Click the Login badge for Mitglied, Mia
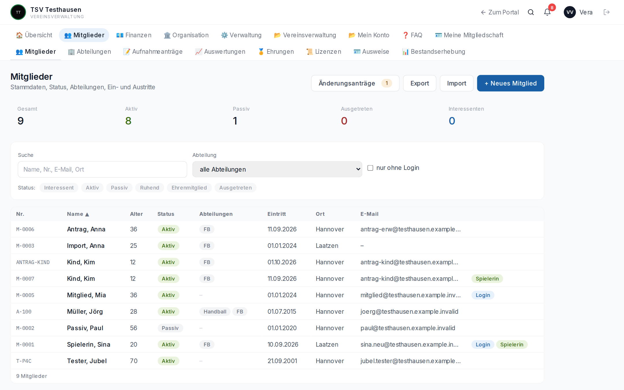The width and height of the screenshot is (624, 390). click(x=483, y=295)
